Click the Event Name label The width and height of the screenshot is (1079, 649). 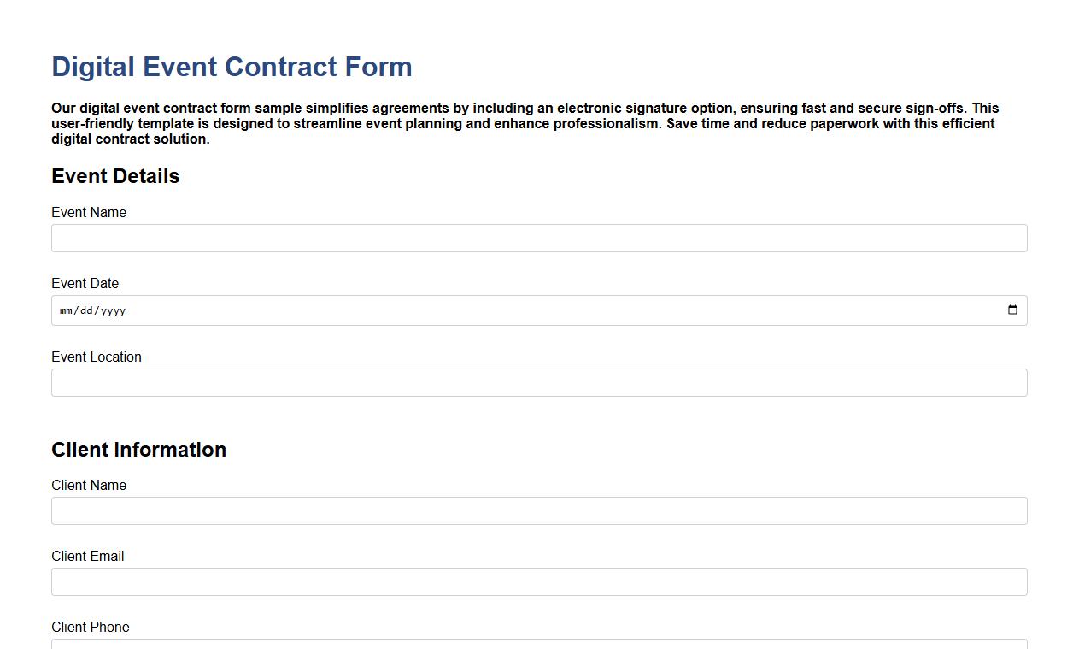(x=88, y=212)
